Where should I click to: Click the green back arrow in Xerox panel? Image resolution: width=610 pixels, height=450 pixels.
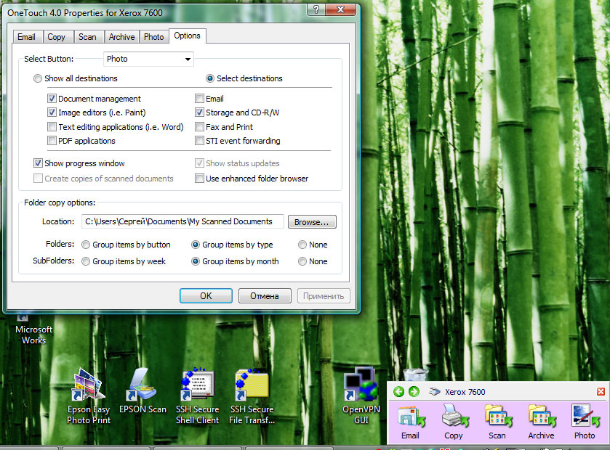[x=398, y=392]
